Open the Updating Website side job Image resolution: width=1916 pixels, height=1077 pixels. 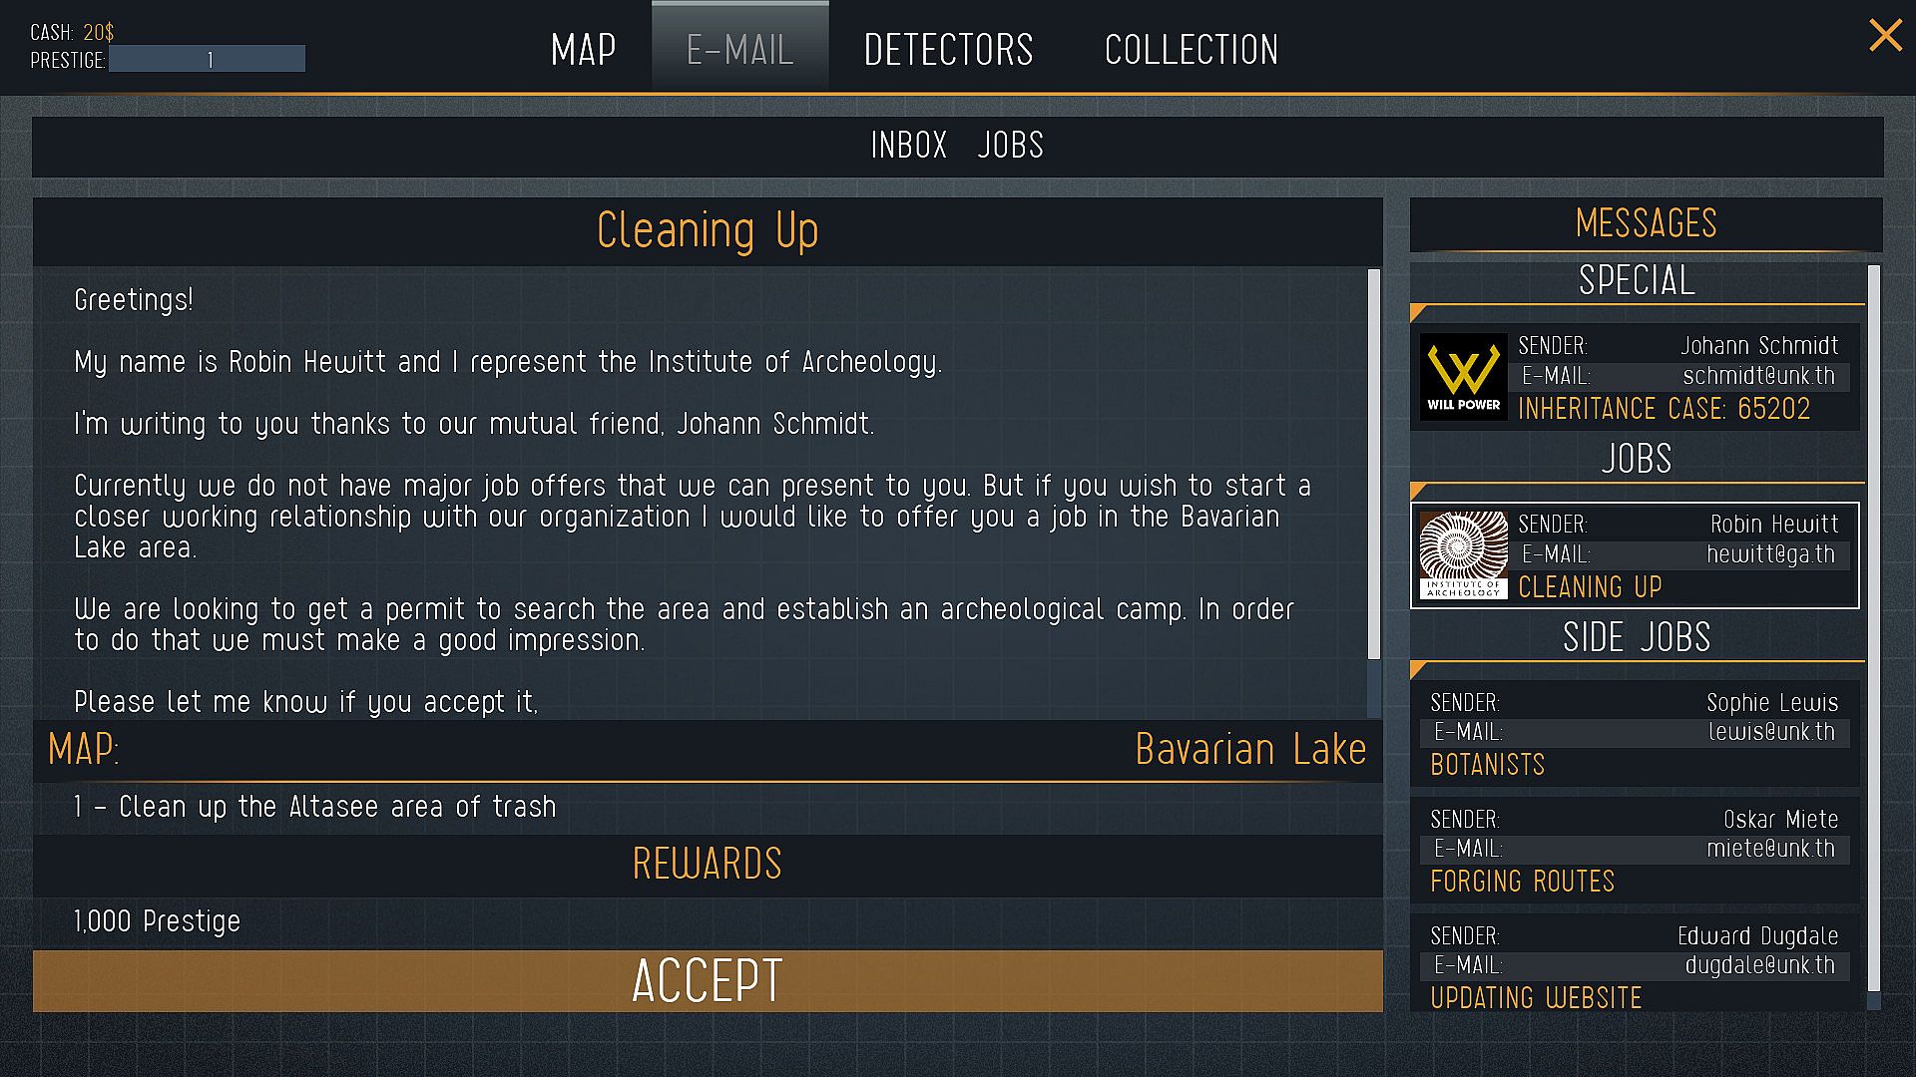click(x=1635, y=963)
